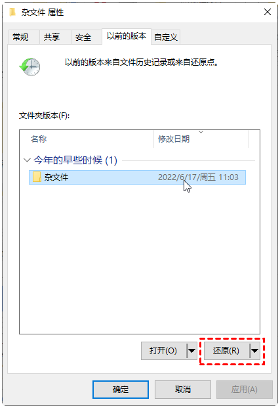Click the 还原(R) button
The width and height of the screenshot is (280, 408).
click(226, 351)
